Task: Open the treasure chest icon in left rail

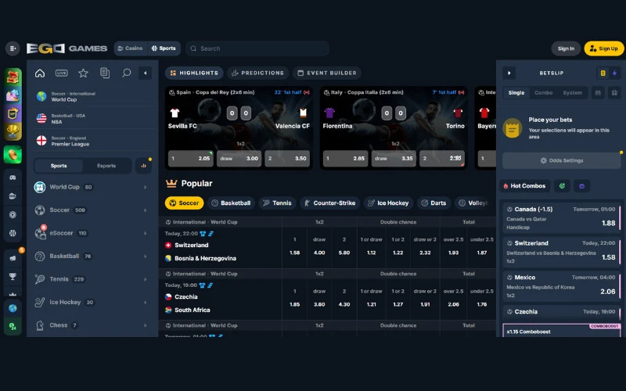Action: (13, 77)
